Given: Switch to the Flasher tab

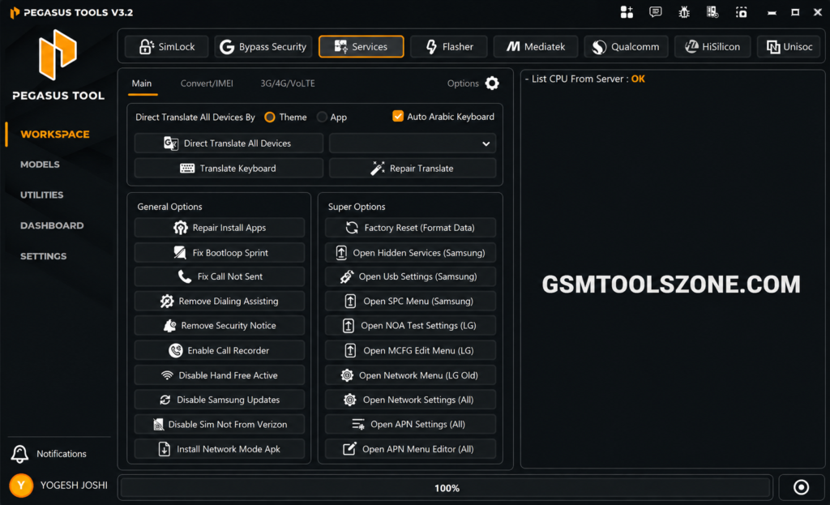Looking at the screenshot, I should point(449,46).
